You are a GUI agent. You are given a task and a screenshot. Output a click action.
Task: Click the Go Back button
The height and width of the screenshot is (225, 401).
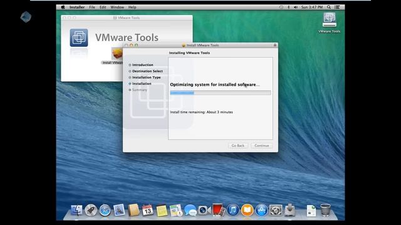point(238,146)
